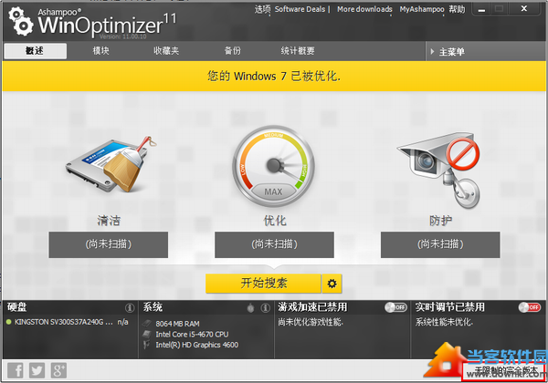Click the RAM chip icon beside 8064 MB RAM

tap(147, 324)
